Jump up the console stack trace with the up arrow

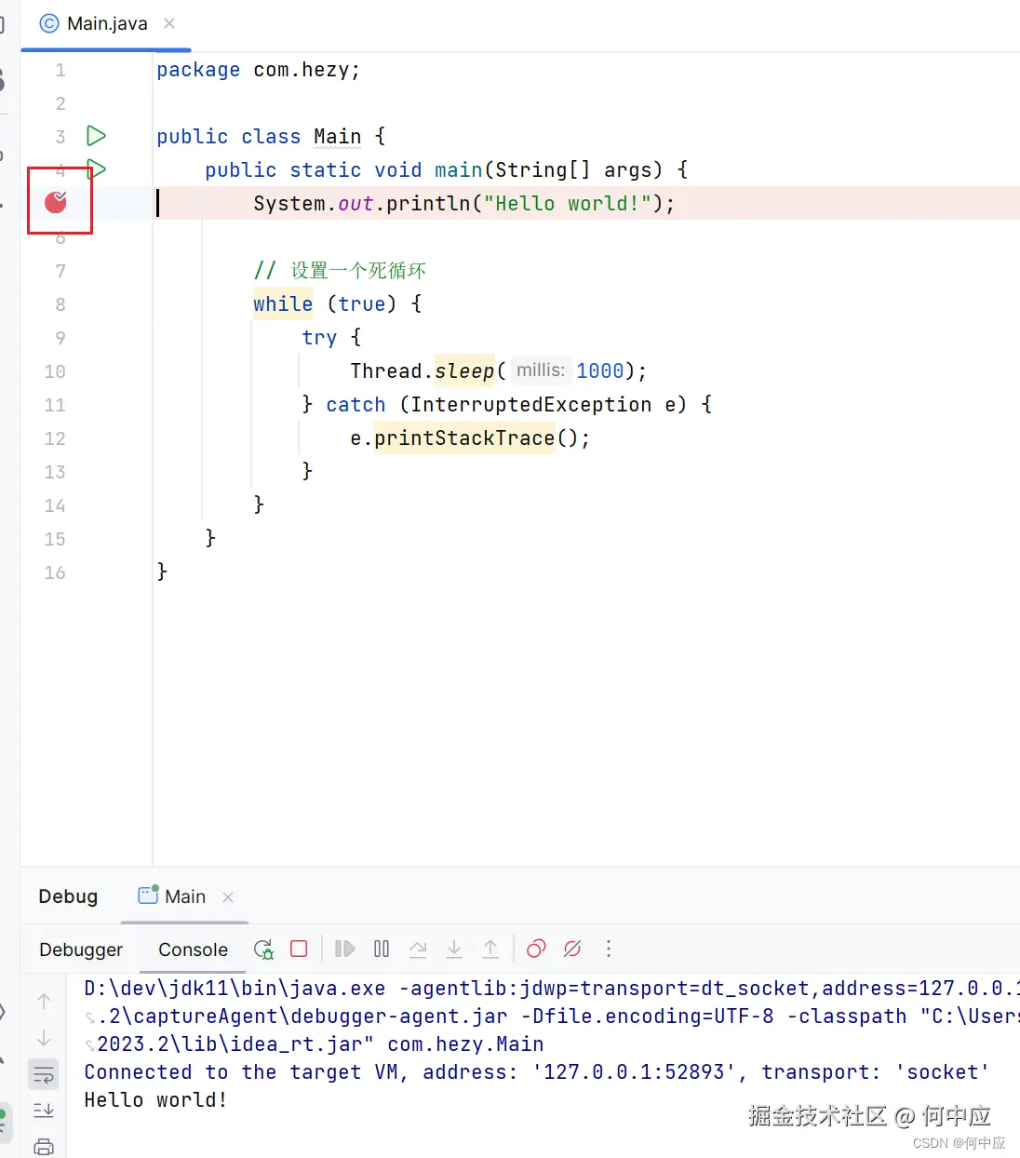click(44, 1002)
